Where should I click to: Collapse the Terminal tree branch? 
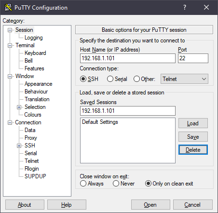10,45
